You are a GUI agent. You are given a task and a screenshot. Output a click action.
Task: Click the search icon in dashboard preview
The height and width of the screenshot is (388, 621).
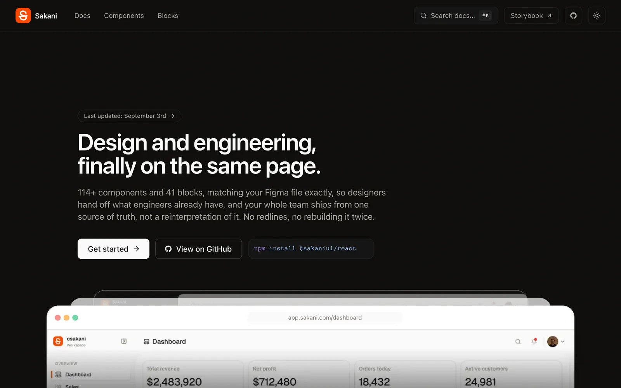click(x=518, y=342)
